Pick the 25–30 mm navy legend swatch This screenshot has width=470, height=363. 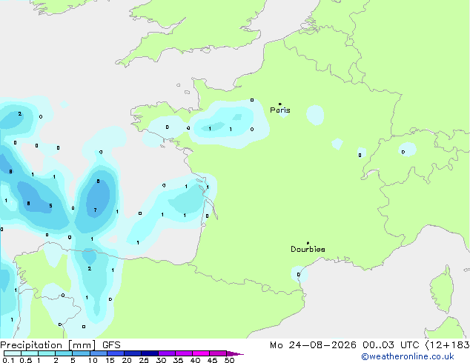click(x=149, y=353)
